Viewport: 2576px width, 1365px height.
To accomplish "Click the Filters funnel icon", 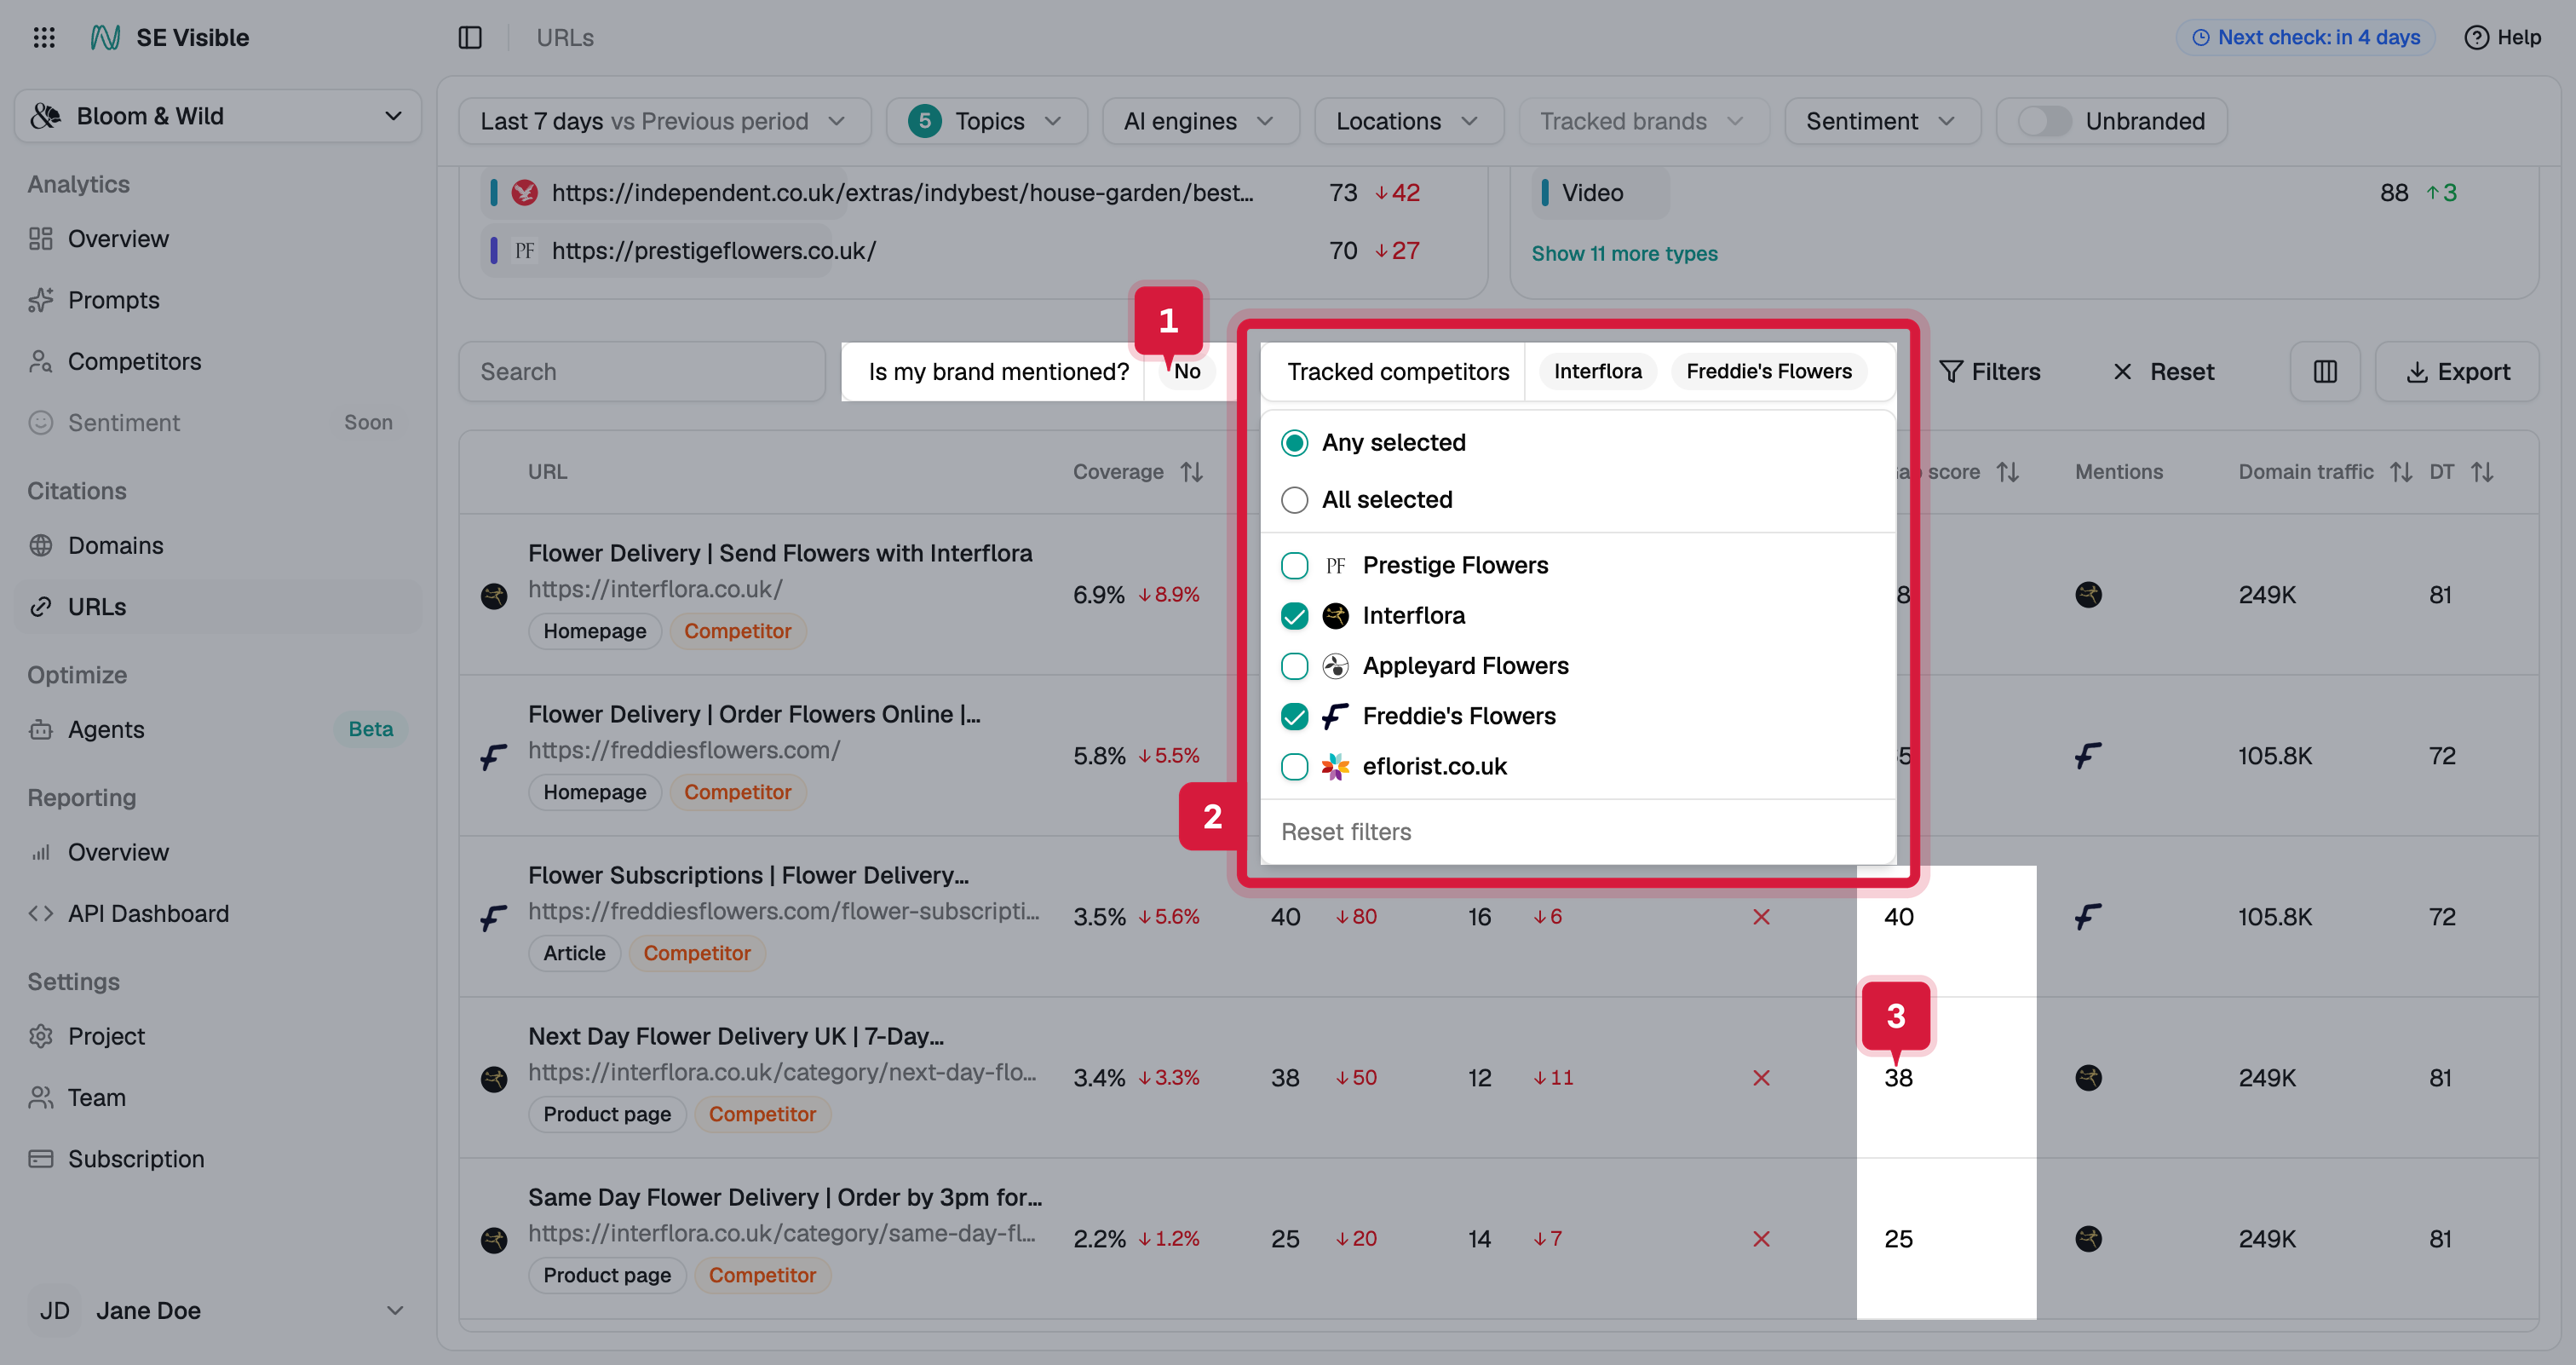I will (1950, 372).
